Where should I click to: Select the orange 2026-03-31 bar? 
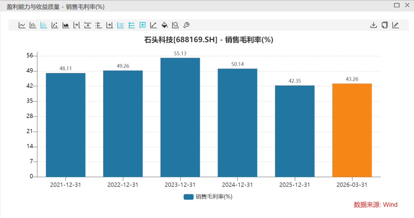coord(352,130)
